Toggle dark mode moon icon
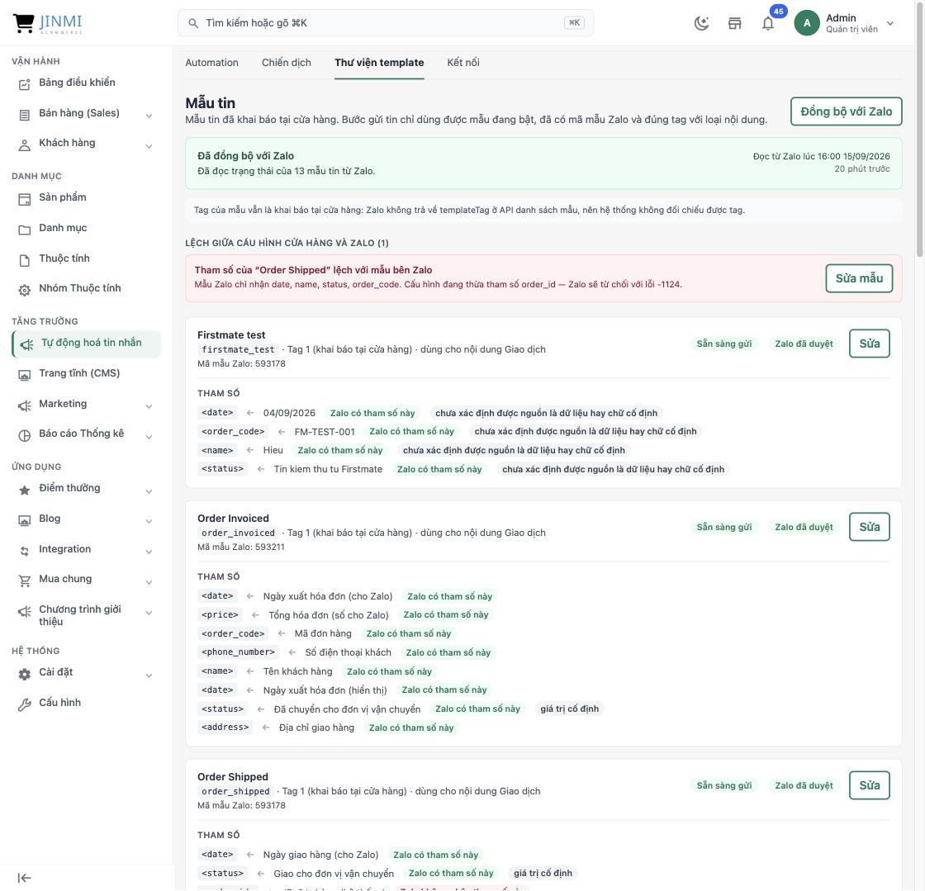The image size is (925, 891). (x=701, y=24)
